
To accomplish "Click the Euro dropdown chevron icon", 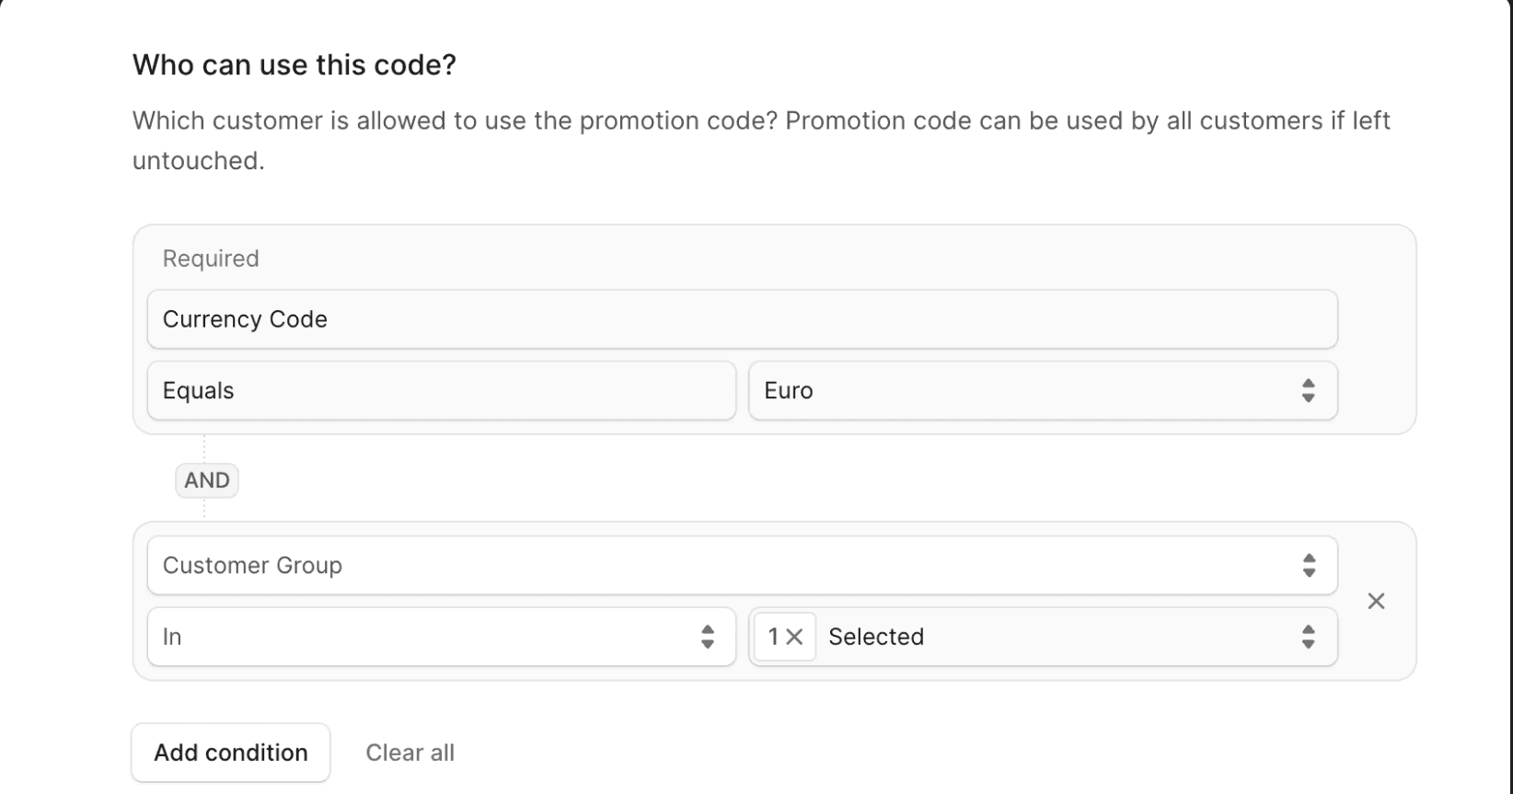I will click(1308, 390).
